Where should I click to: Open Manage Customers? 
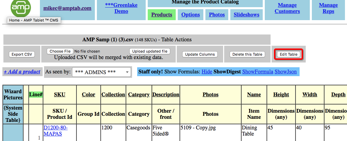point(287,8)
